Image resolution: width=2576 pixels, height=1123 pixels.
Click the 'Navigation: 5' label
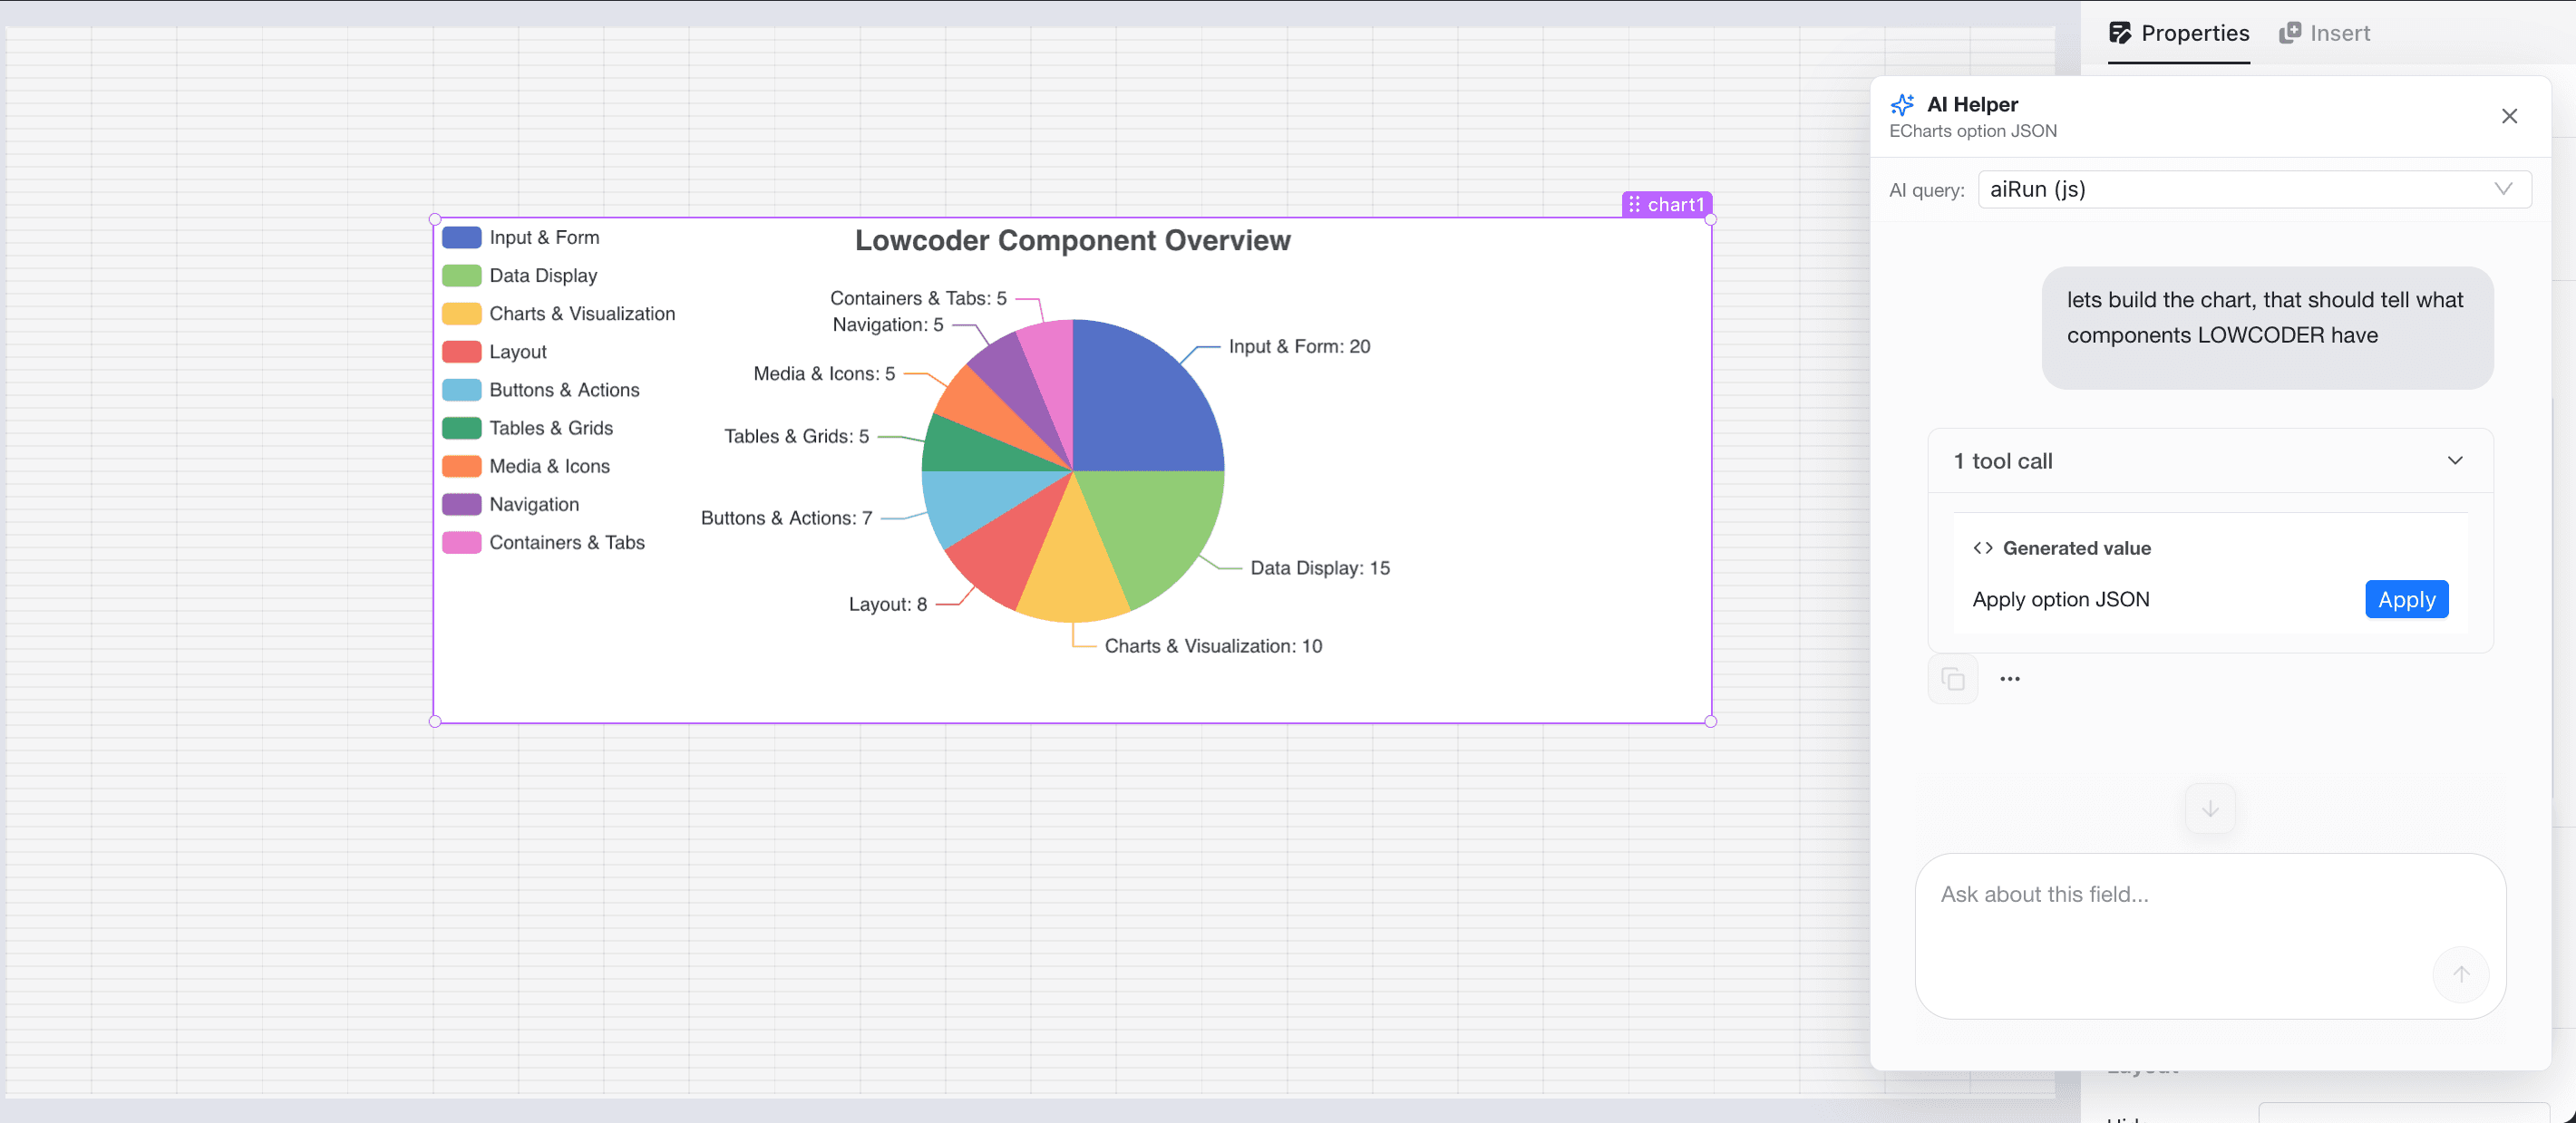point(887,324)
